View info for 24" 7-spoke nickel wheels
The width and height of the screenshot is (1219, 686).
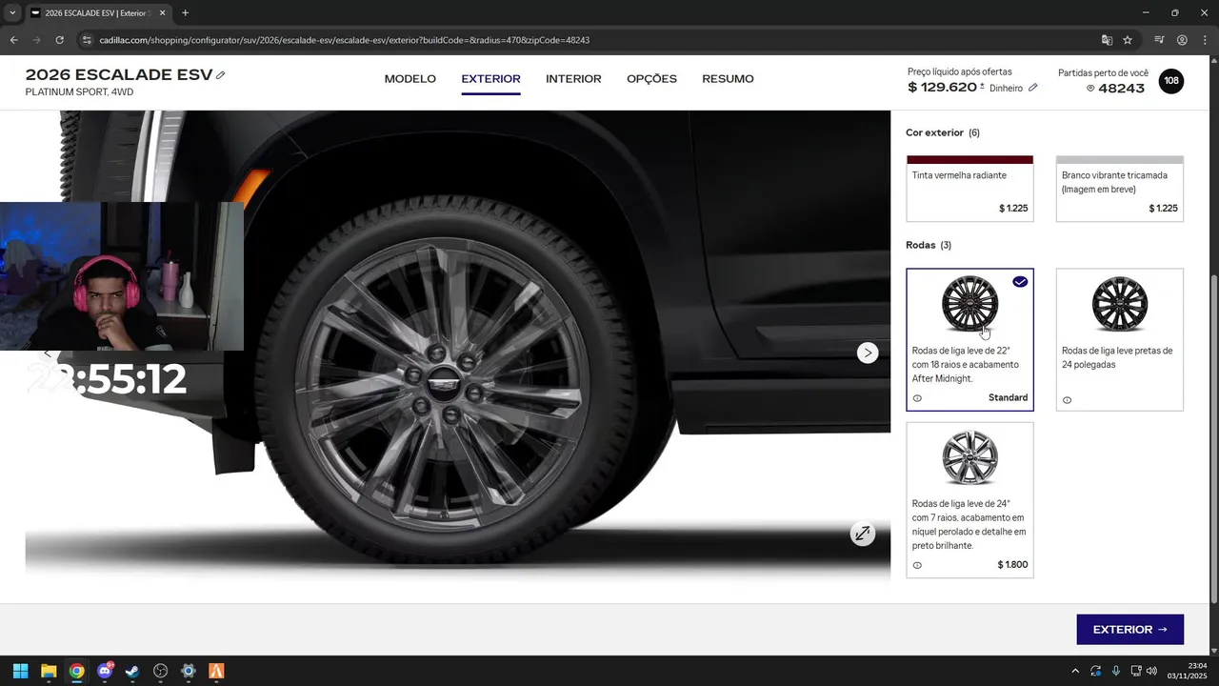coord(917,565)
